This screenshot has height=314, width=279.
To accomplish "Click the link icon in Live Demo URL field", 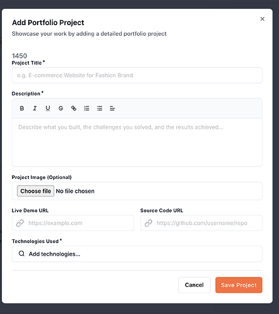I will coord(20,223).
